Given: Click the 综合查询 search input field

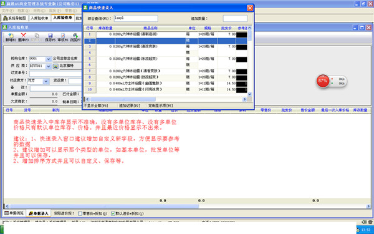Looking at the screenshot, I should (x=136, y=18).
